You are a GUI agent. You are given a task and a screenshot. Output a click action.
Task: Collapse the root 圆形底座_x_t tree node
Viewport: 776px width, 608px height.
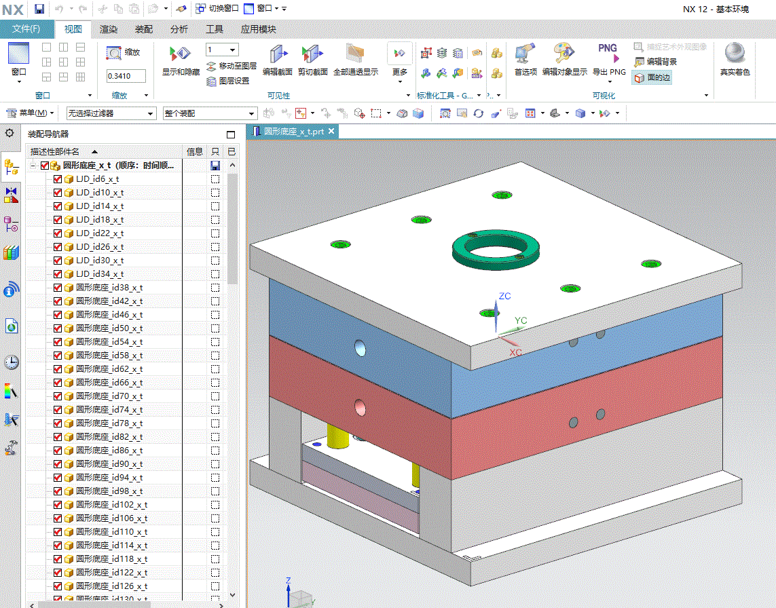(x=33, y=166)
